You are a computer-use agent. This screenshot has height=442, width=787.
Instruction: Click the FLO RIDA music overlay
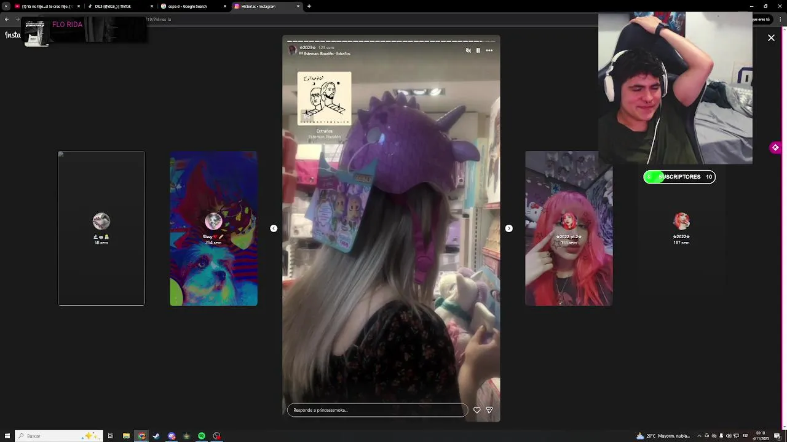[x=85, y=30]
